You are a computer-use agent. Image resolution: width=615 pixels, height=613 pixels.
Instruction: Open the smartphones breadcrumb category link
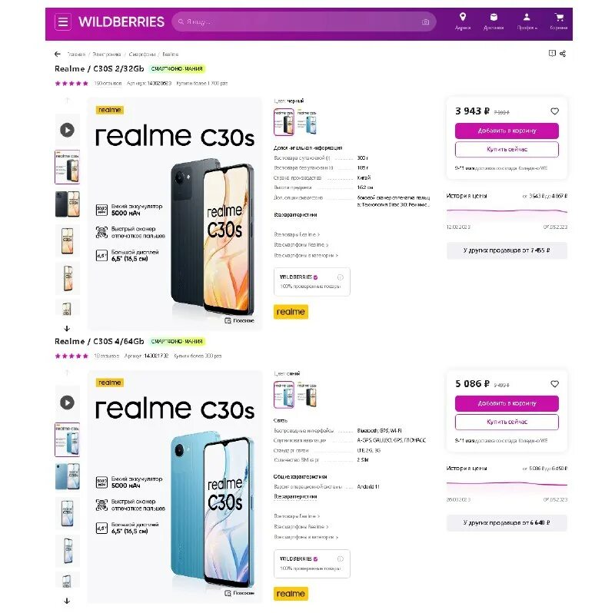[x=142, y=54]
